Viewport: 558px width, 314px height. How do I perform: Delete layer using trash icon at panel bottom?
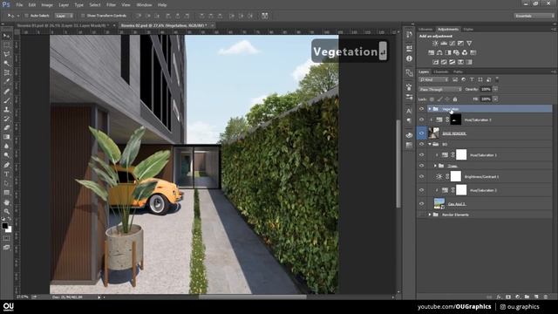(546, 297)
